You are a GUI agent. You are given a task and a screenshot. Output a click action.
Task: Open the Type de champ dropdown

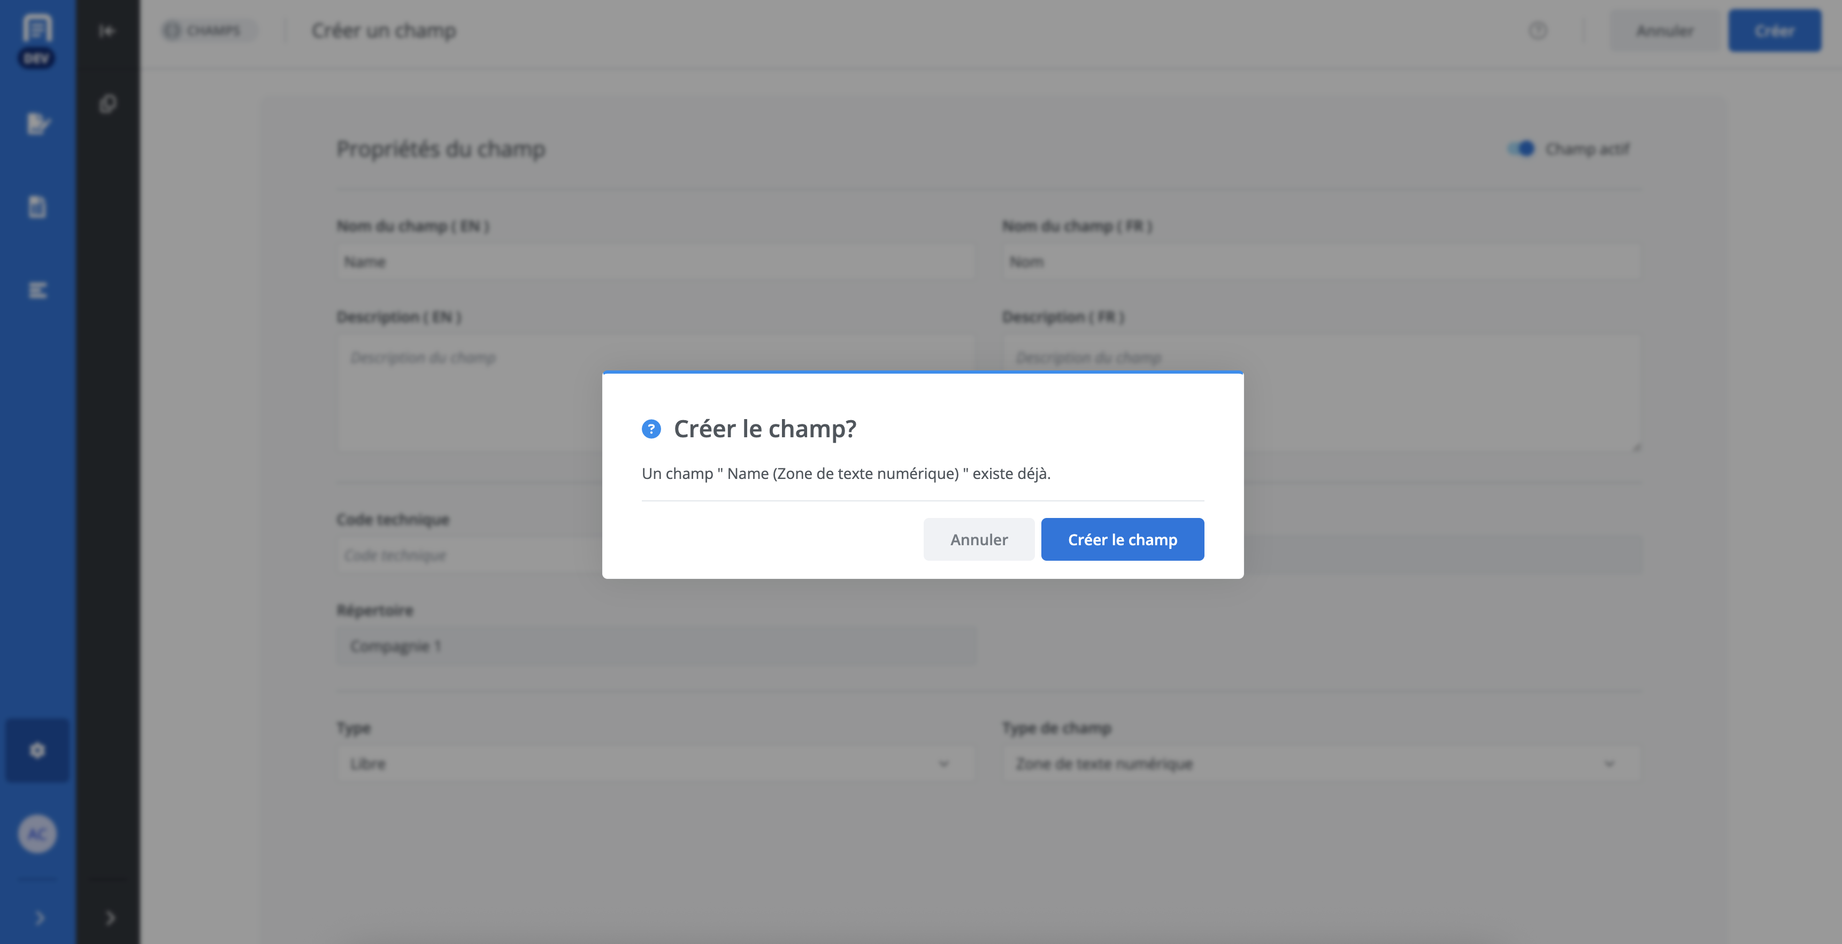click(x=1320, y=764)
